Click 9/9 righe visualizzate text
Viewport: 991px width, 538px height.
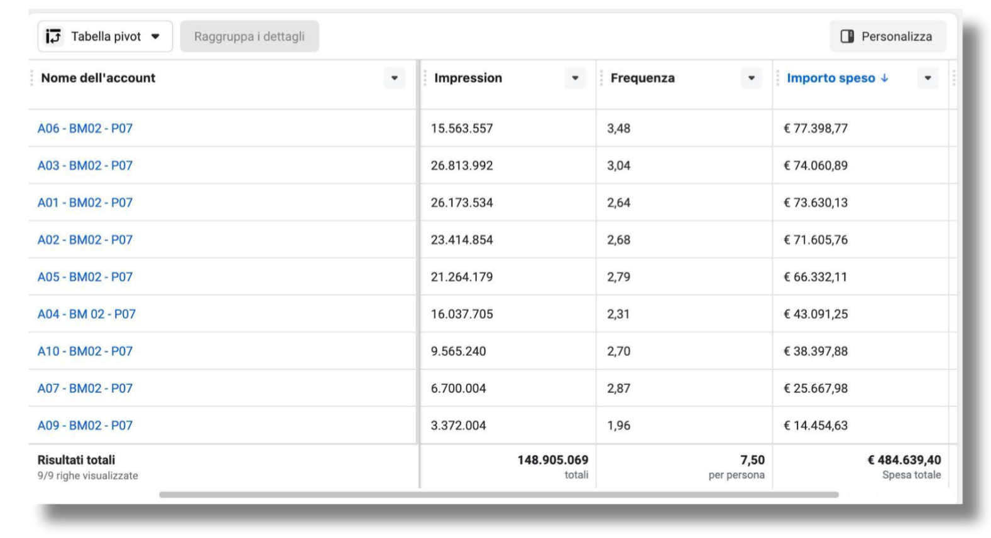pyautogui.click(x=87, y=475)
